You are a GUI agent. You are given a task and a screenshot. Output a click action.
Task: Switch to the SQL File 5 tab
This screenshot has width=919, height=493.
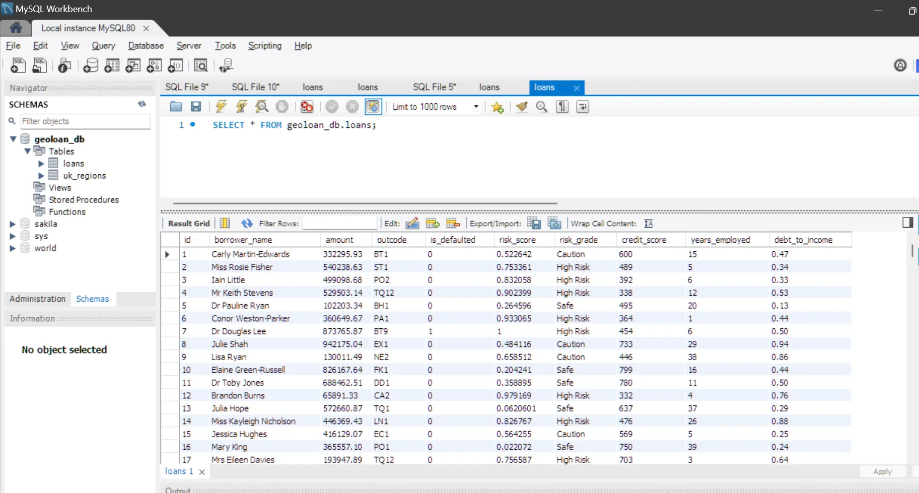click(435, 87)
